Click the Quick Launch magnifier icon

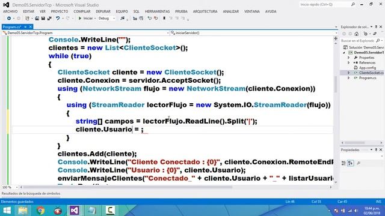pyautogui.click(x=353, y=4)
